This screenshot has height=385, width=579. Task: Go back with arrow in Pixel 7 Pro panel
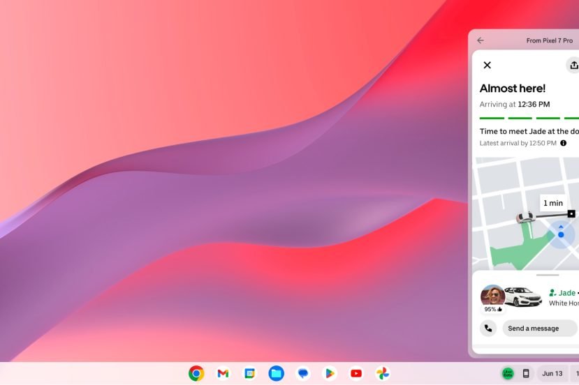[481, 40]
